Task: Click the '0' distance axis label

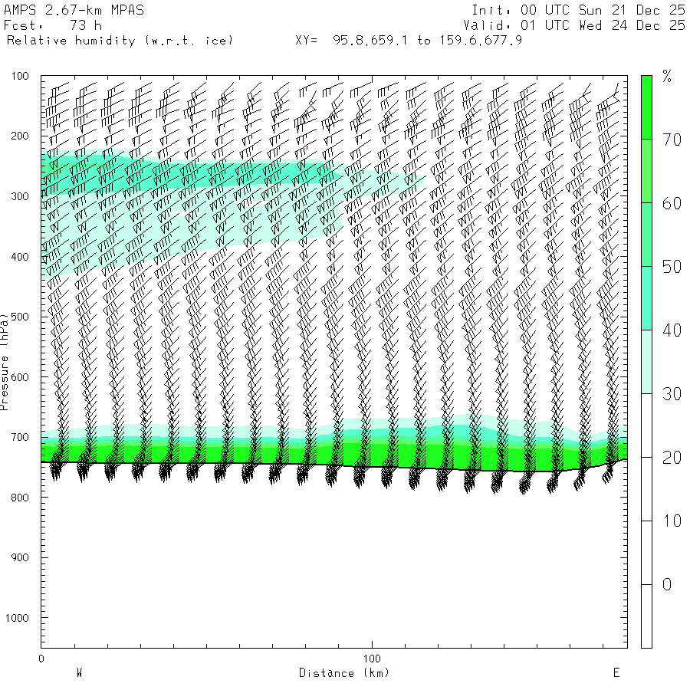Action: pos(41,659)
